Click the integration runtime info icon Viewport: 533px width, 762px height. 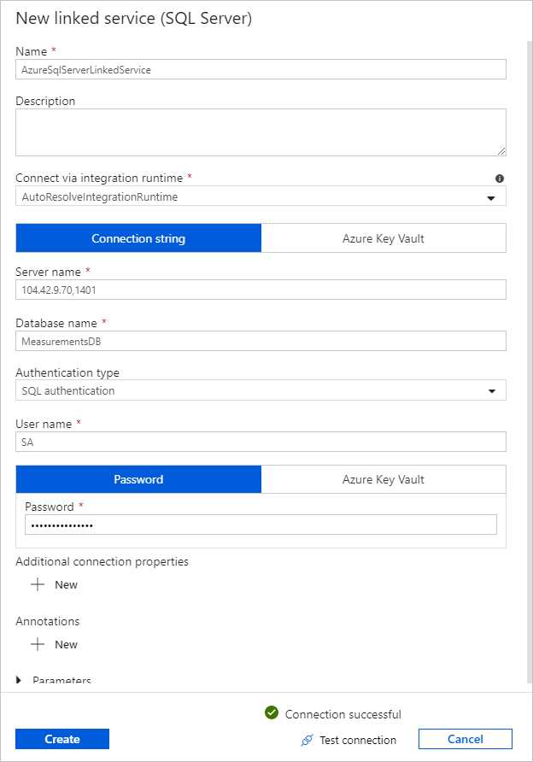point(500,178)
